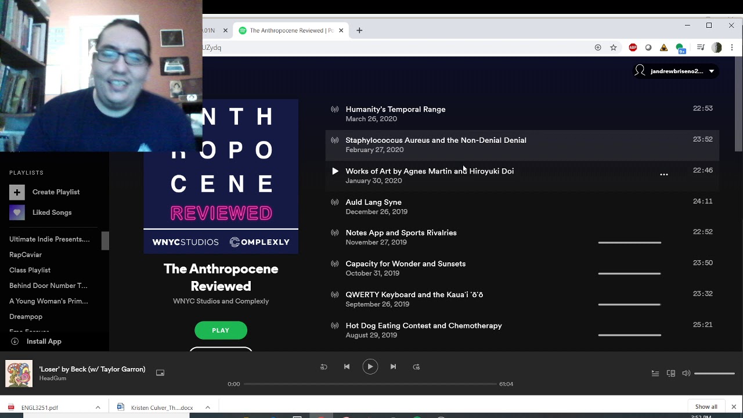Image resolution: width=743 pixels, height=418 pixels.
Task: Open A Young Woman's Prim... playlist
Action: point(49,301)
